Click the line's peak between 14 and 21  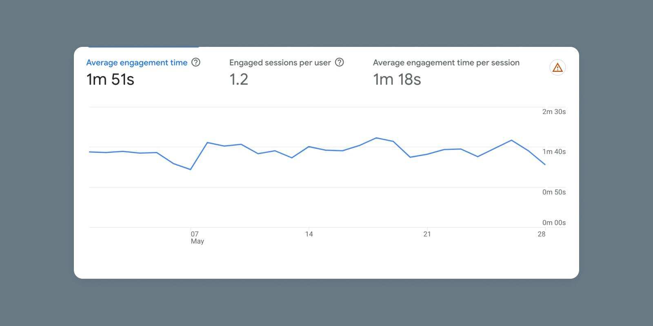click(x=376, y=138)
